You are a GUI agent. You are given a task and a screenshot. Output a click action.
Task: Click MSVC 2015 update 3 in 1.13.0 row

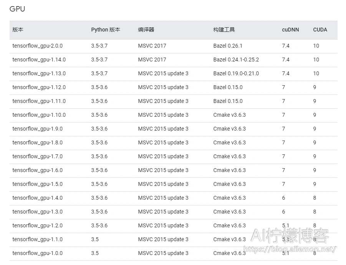163,73
